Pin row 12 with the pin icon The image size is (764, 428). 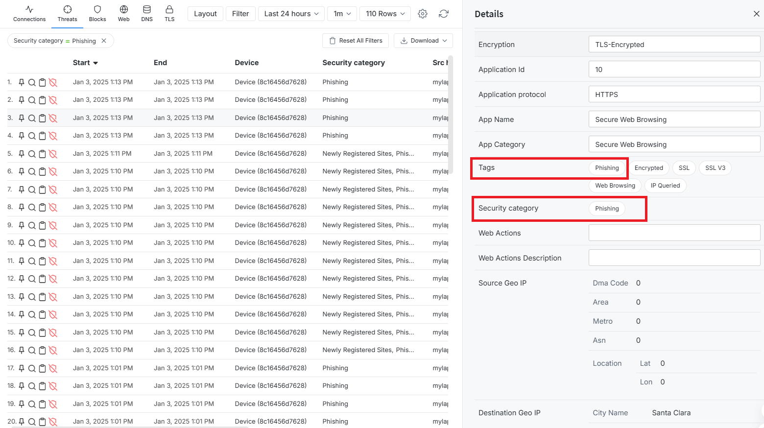coord(22,279)
